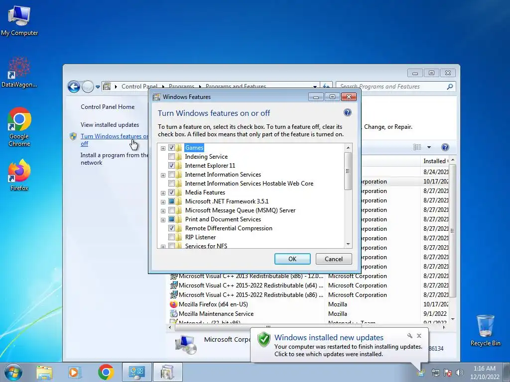510x382 pixels.
Task: Click the search magnifier icon
Action: [x=450, y=87]
